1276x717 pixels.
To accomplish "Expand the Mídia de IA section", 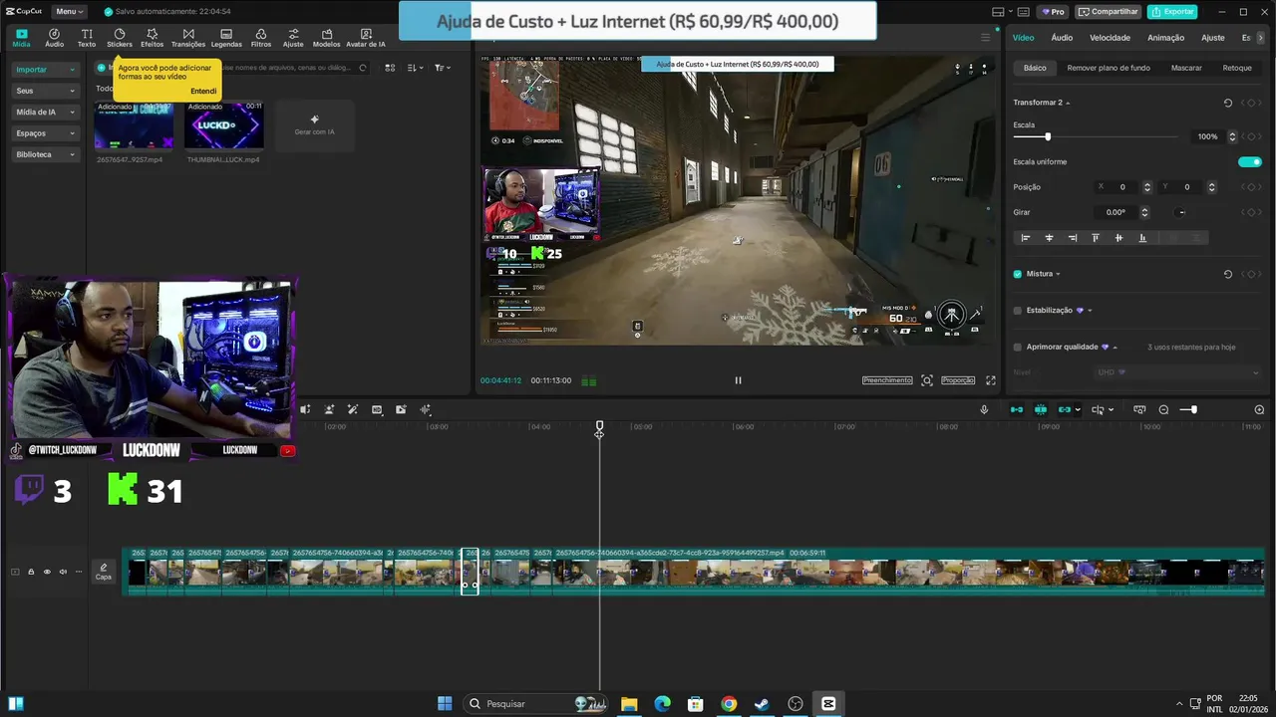I will [45, 113].
